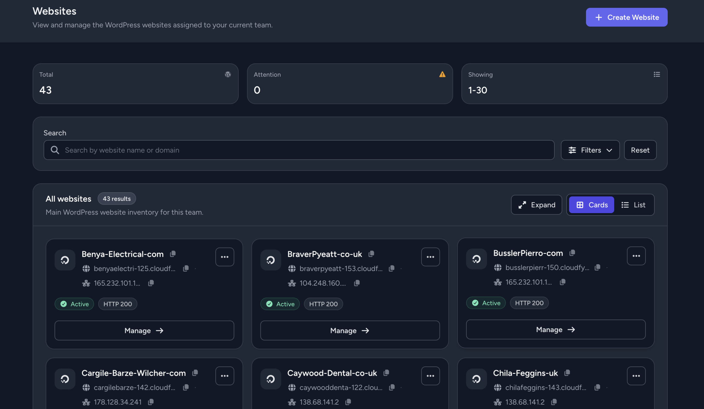Open Benya-Electrical-com more options menu
704x409 pixels.
click(225, 257)
